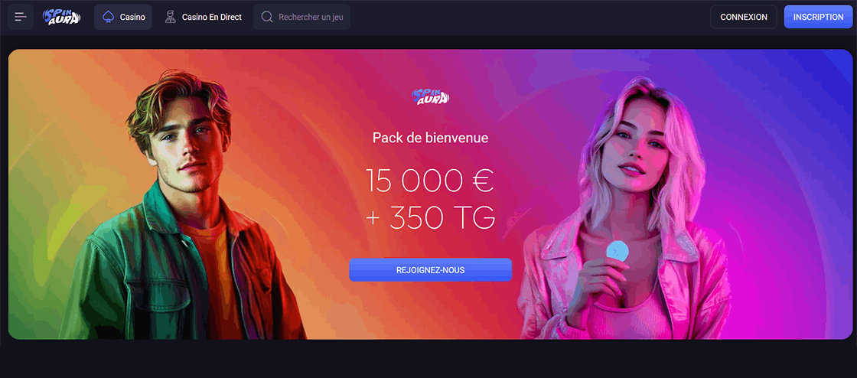This screenshot has width=857, height=378.
Task: Click the Spin Aura logo in header
Action: [62, 17]
